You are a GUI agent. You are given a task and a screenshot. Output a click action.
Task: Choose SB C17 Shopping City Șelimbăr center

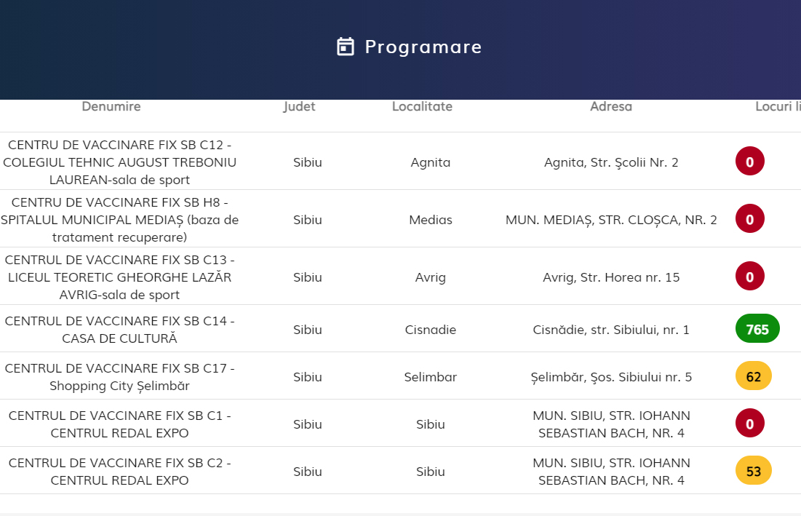point(120,376)
